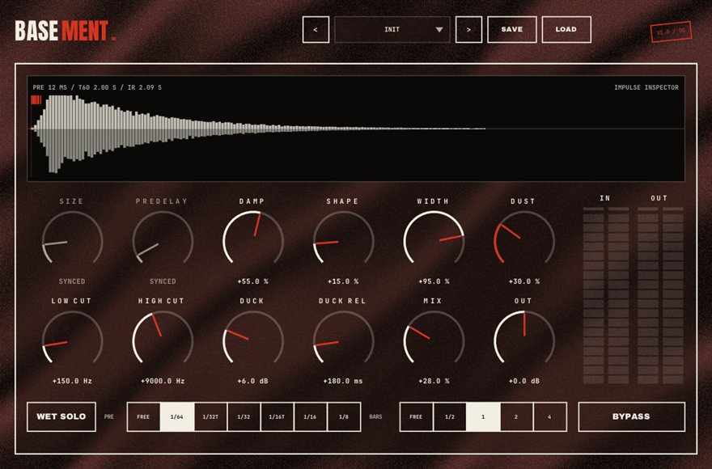This screenshot has height=469, width=712.
Task: Select 1/8 predelay sync value
Action: pos(344,416)
